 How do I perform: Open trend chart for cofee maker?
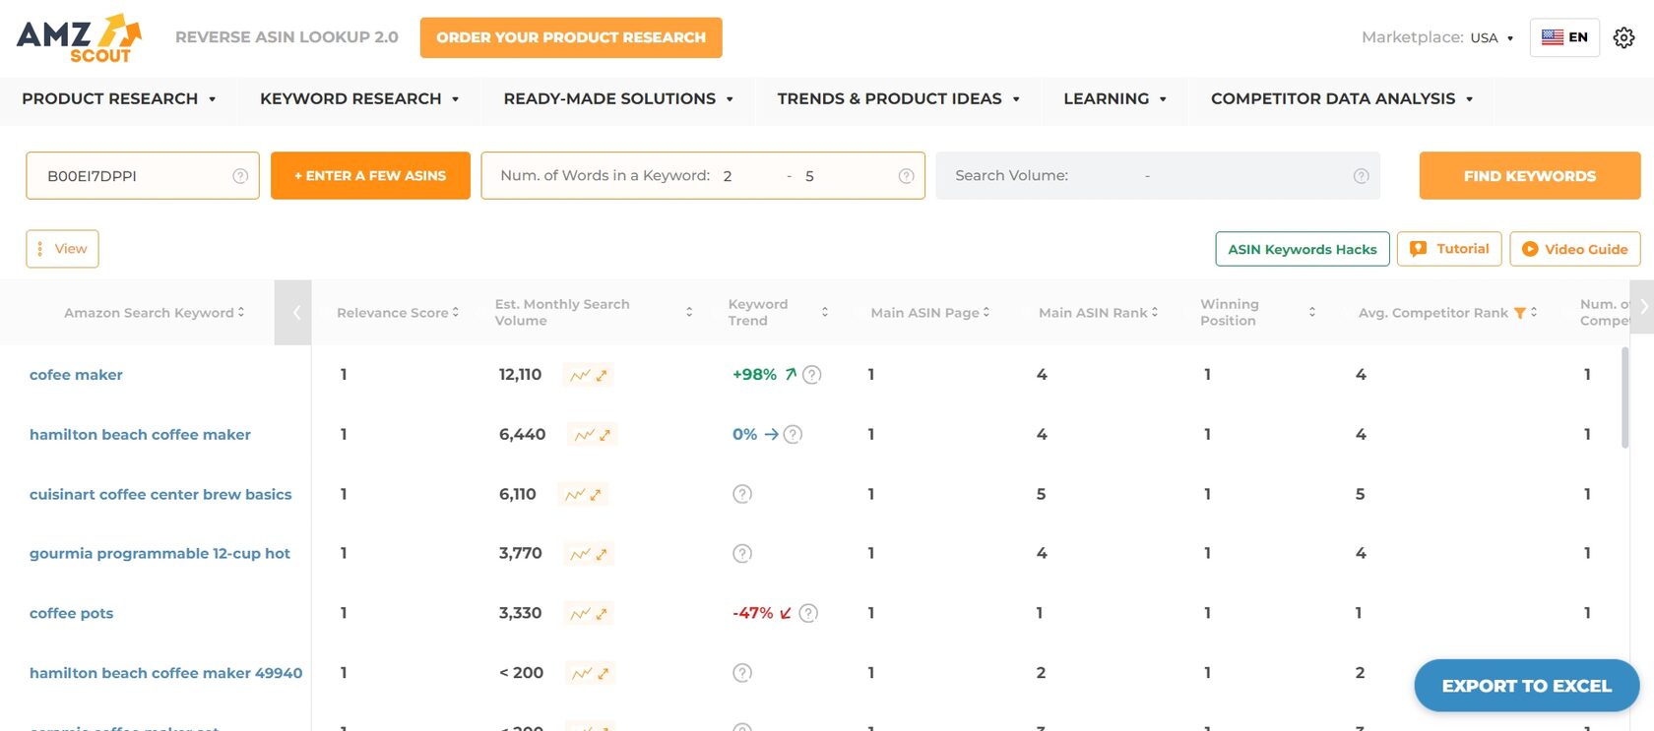point(589,375)
